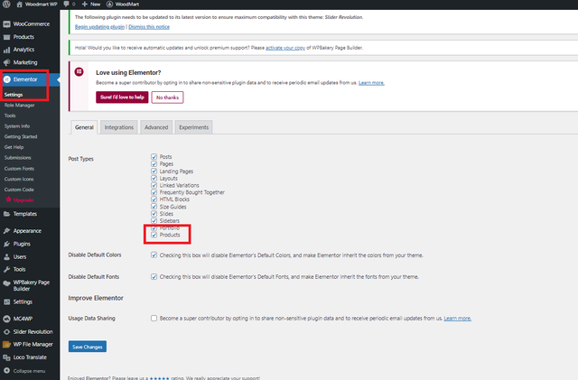Switch to the Advanced tab
Screen dimensions: 578x380
[156, 127]
